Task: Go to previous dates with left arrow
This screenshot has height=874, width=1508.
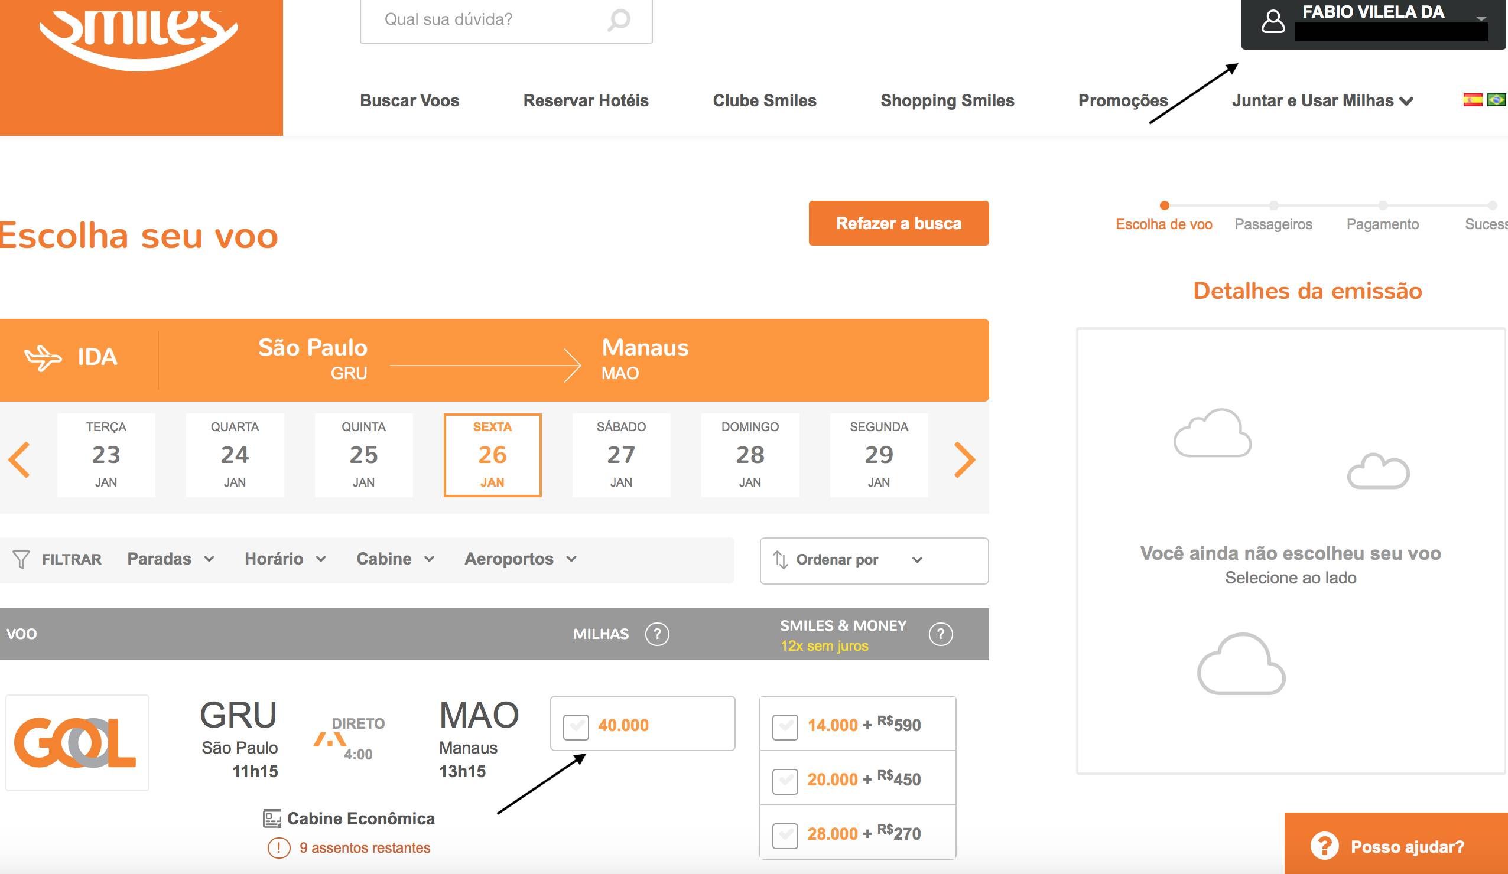Action: pyautogui.click(x=19, y=459)
